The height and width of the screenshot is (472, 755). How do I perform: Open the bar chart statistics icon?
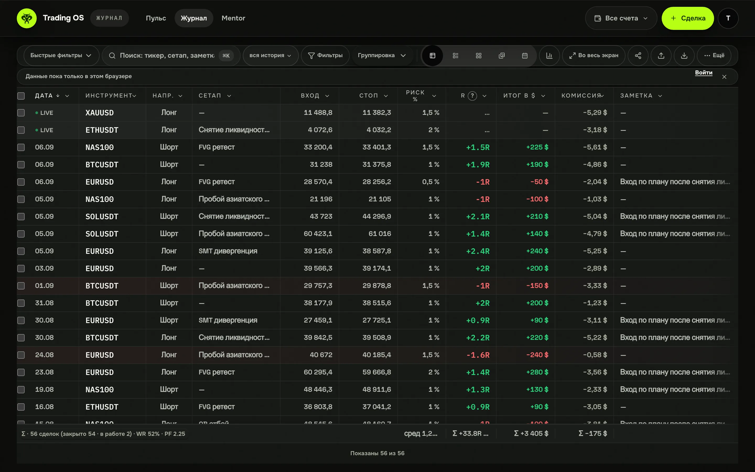(549, 56)
